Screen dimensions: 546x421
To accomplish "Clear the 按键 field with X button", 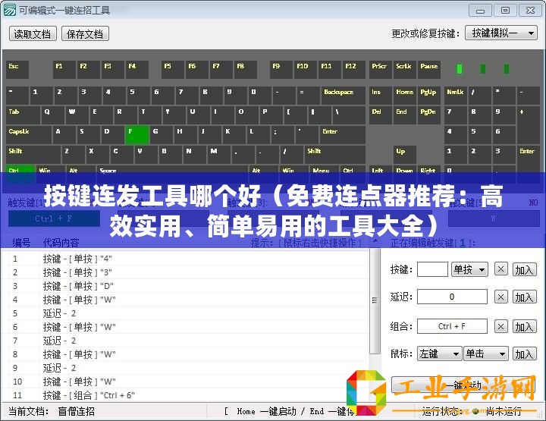I will (x=500, y=269).
